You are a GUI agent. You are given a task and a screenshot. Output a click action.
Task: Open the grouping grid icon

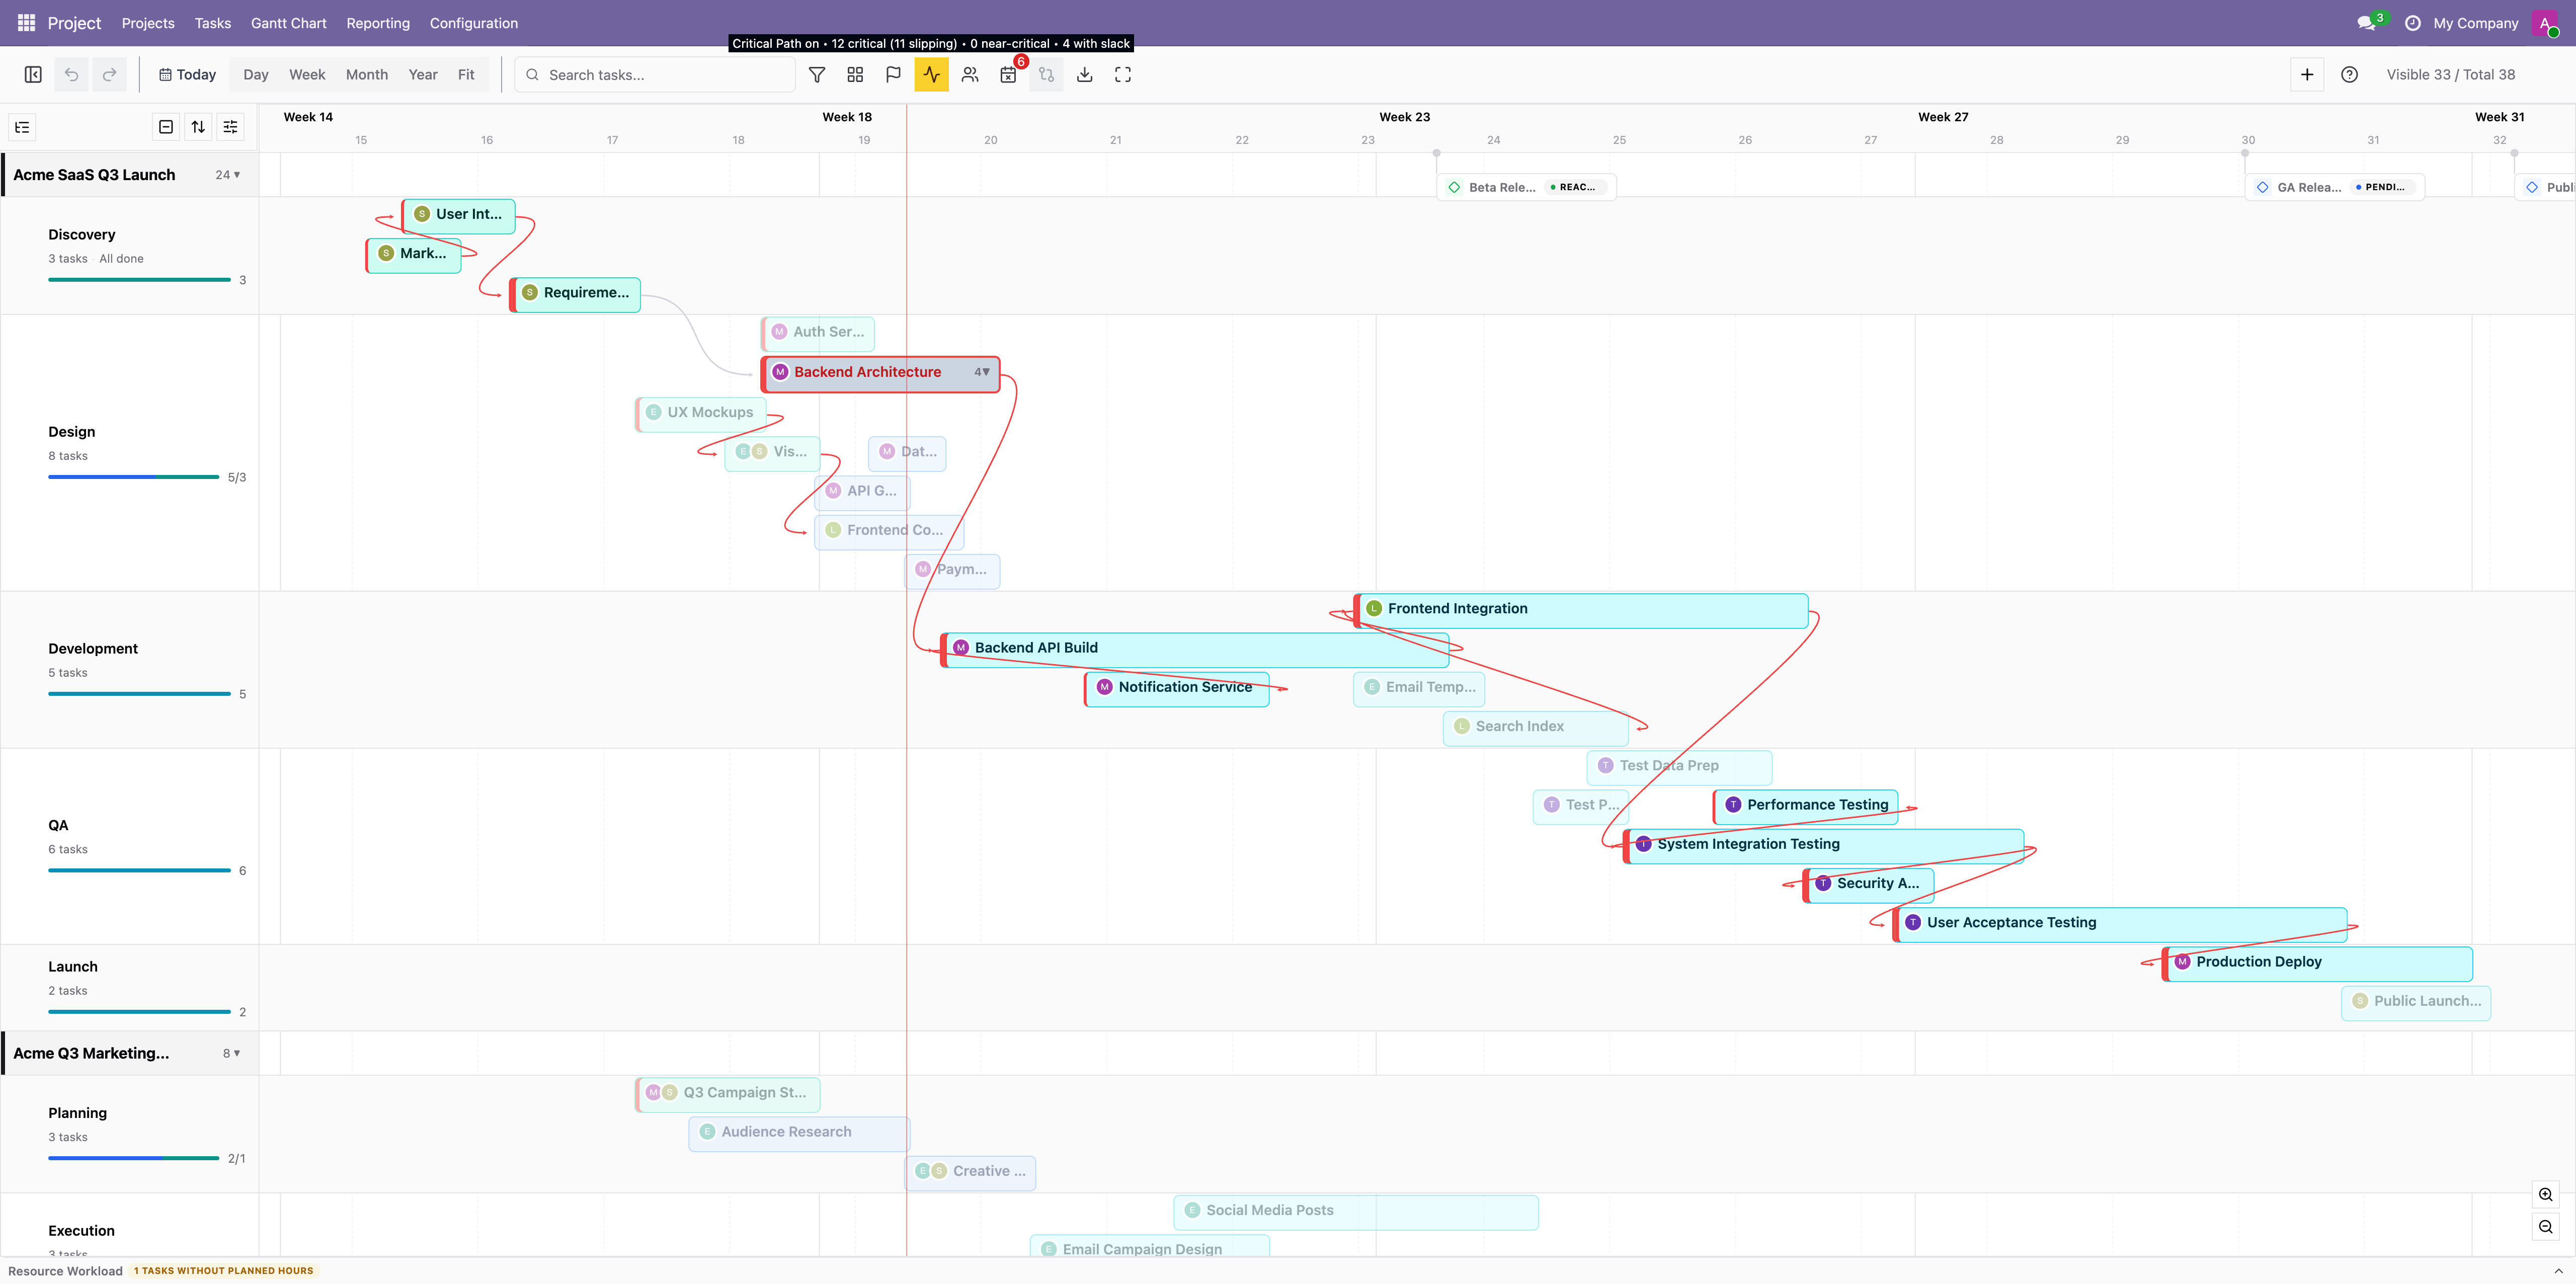pos(855,75)
